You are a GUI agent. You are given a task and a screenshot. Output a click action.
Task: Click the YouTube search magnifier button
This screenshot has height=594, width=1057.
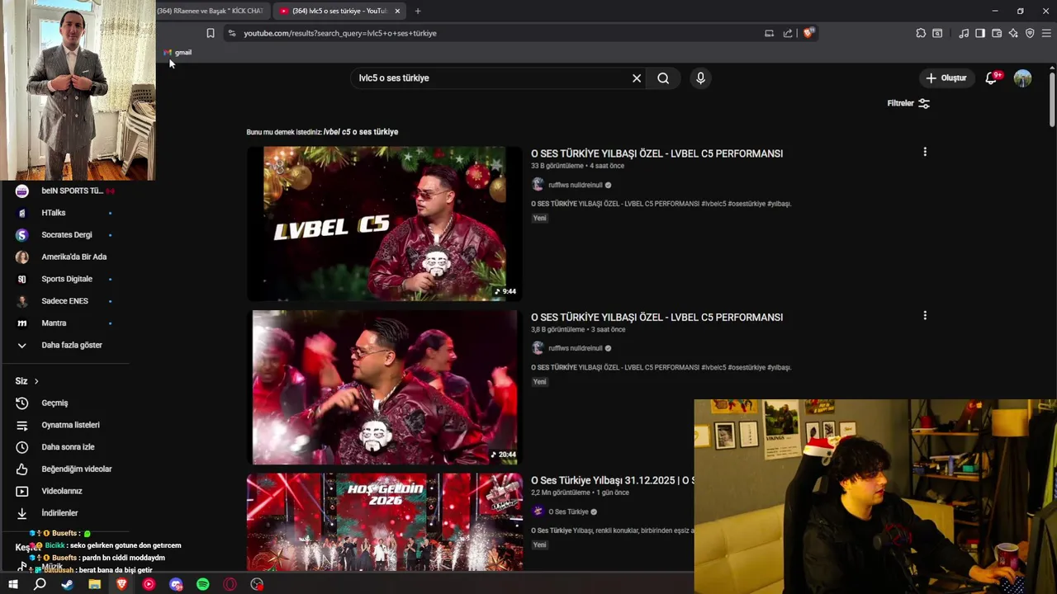663,78
